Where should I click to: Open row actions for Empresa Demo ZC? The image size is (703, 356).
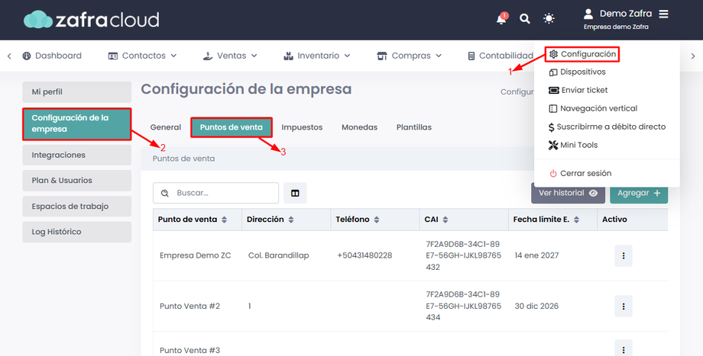click(x=624, y=256)
